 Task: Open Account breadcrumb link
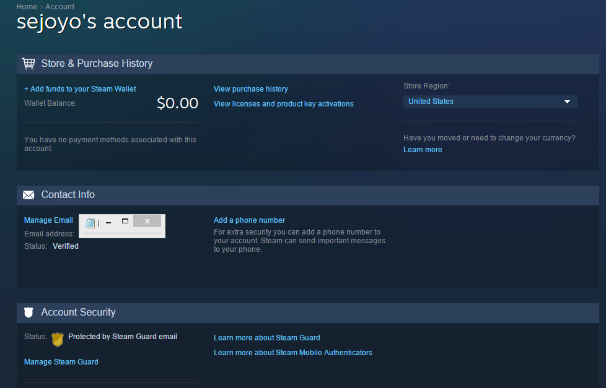60,7
